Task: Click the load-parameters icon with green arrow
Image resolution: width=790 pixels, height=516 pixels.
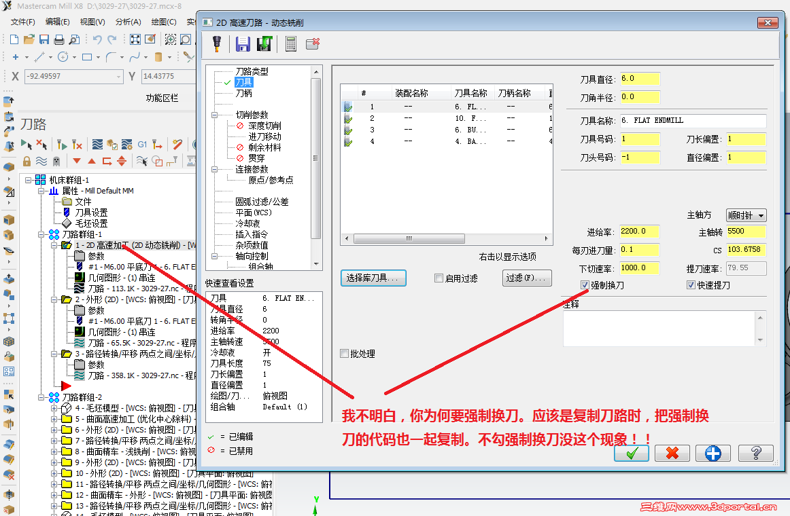Action: [264, 44]
